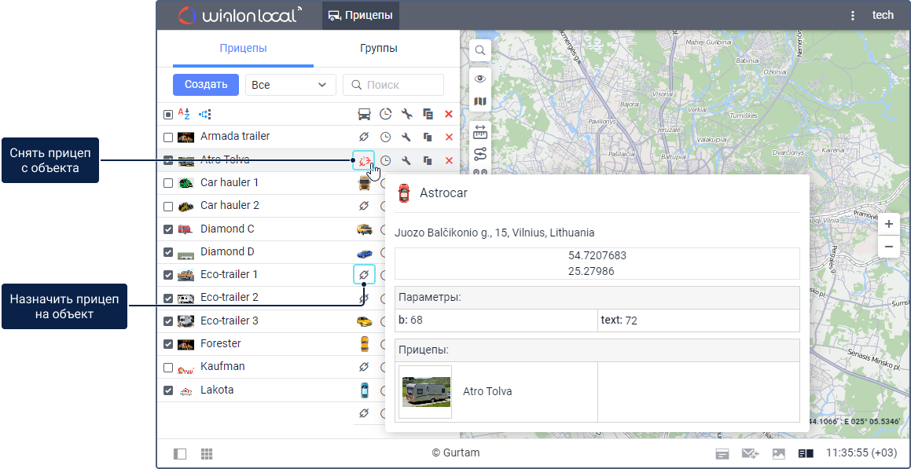Zoom in the map with plus
Image resolution: width=911 pixels, height=469 pixels.
tap(888, 224)
